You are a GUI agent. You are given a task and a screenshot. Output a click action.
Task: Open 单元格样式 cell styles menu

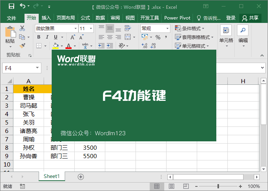pyautogui.click(x=192, y=46)
